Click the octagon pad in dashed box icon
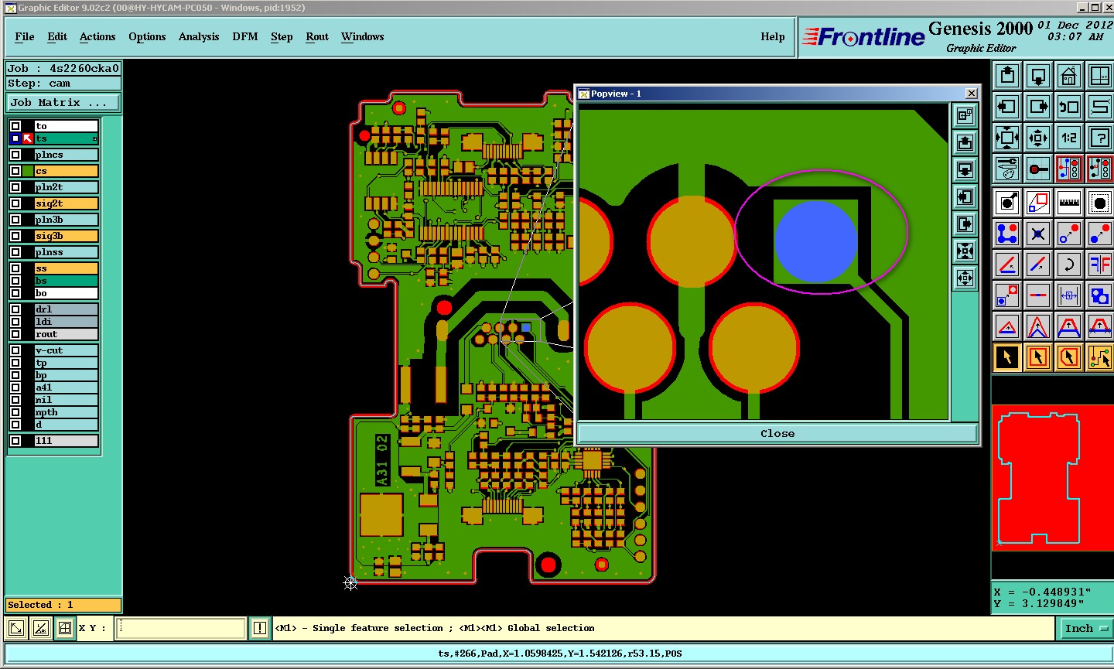Viewport: 1114px width, 669px height. pos(1100,203)
